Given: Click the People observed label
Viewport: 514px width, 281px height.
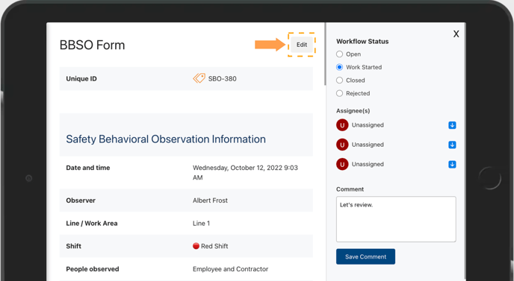Looking at the screenshot, I should 93,269.
